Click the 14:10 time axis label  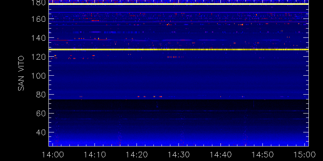point(95,155)
